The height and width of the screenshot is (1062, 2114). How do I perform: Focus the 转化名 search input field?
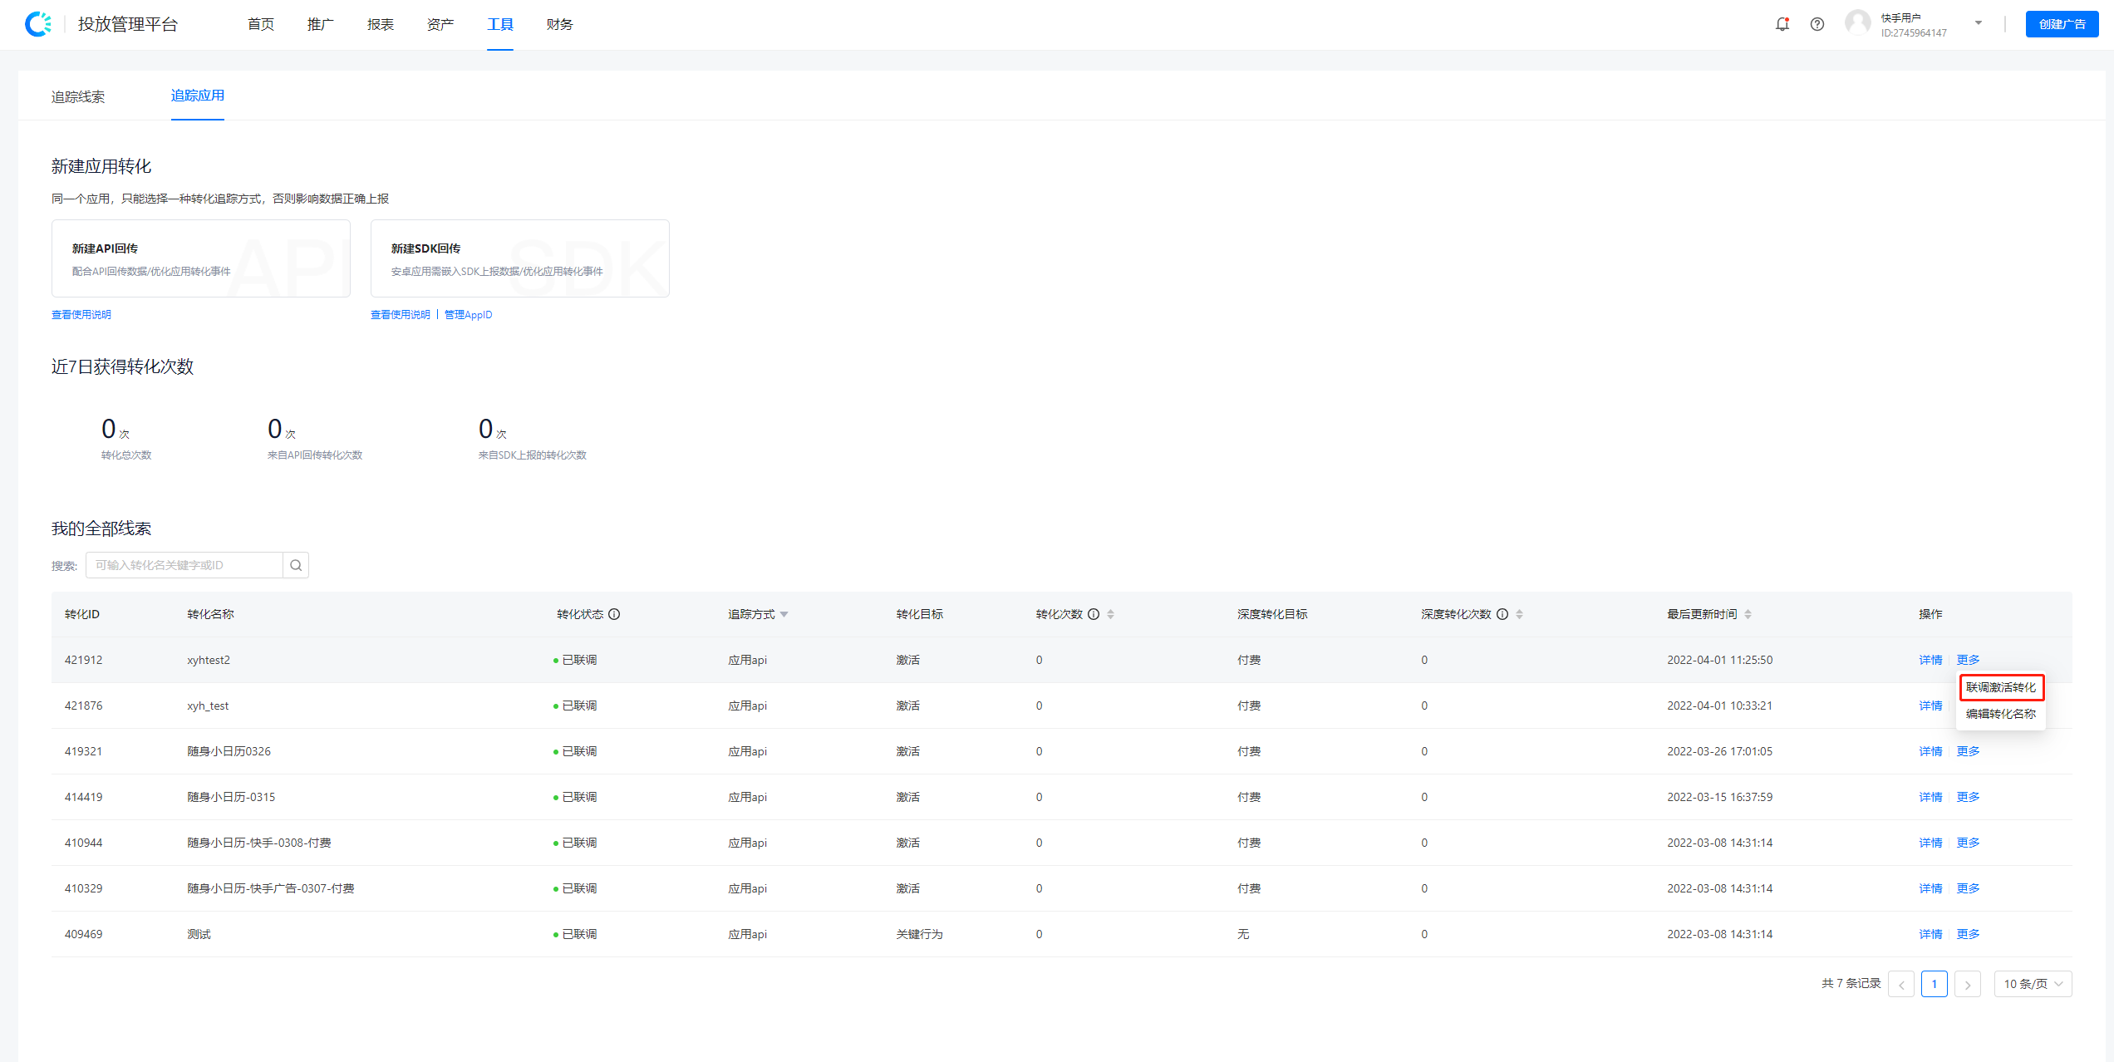pos(184,565)
